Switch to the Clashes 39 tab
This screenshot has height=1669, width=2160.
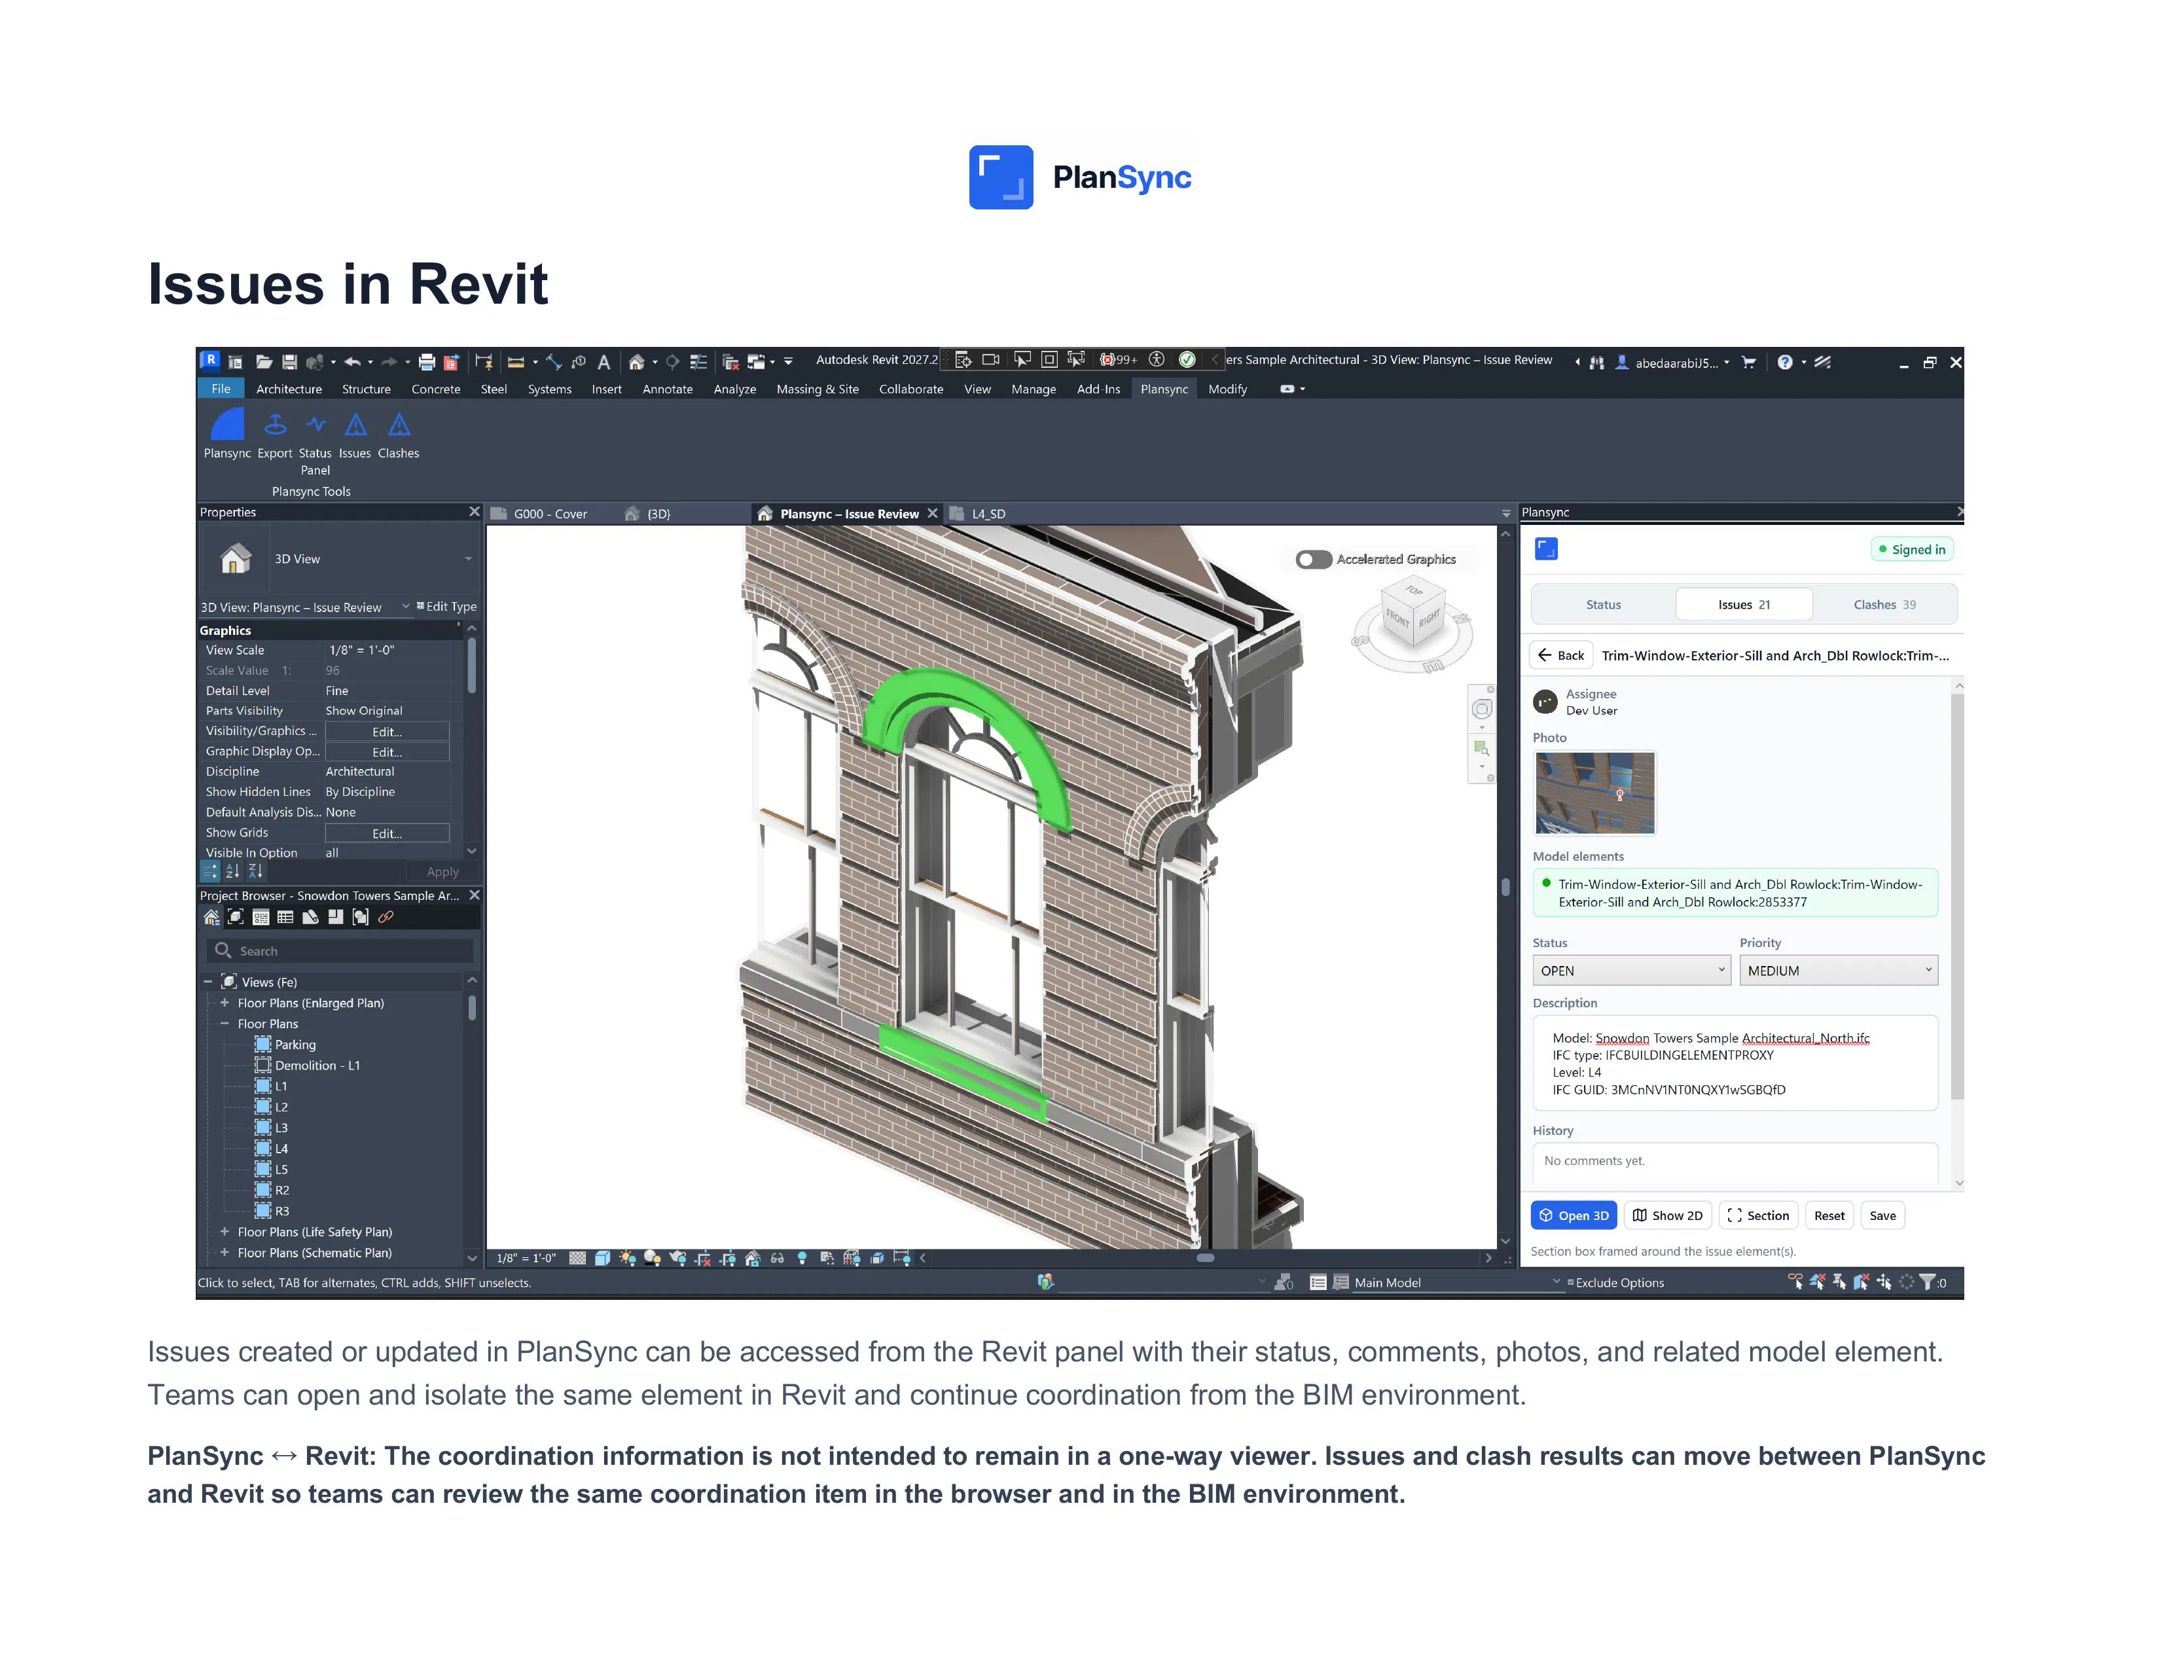[1884, 605]
